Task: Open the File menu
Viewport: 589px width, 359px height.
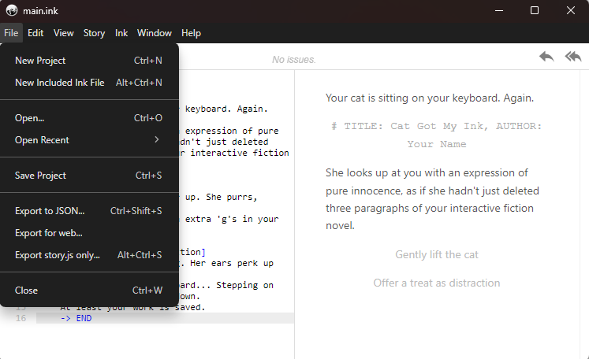Action: [x=11, y=33]
